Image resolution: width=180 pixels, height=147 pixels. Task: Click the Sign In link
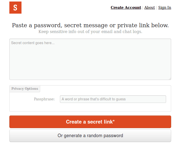[x=165, y=8]
